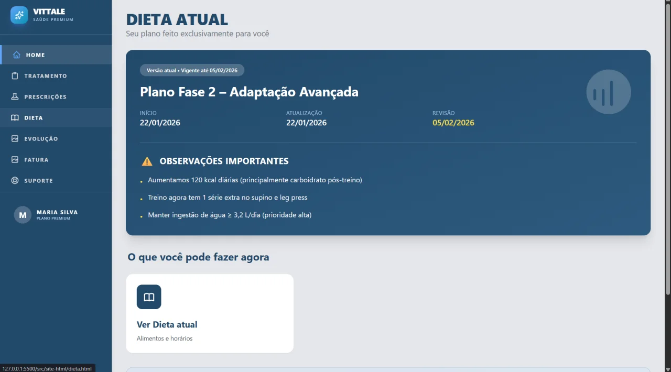Click OBSERVAÇÕES IMPORTANTES heading
Viewport: 671px width, 372px height.
[224, 161]
